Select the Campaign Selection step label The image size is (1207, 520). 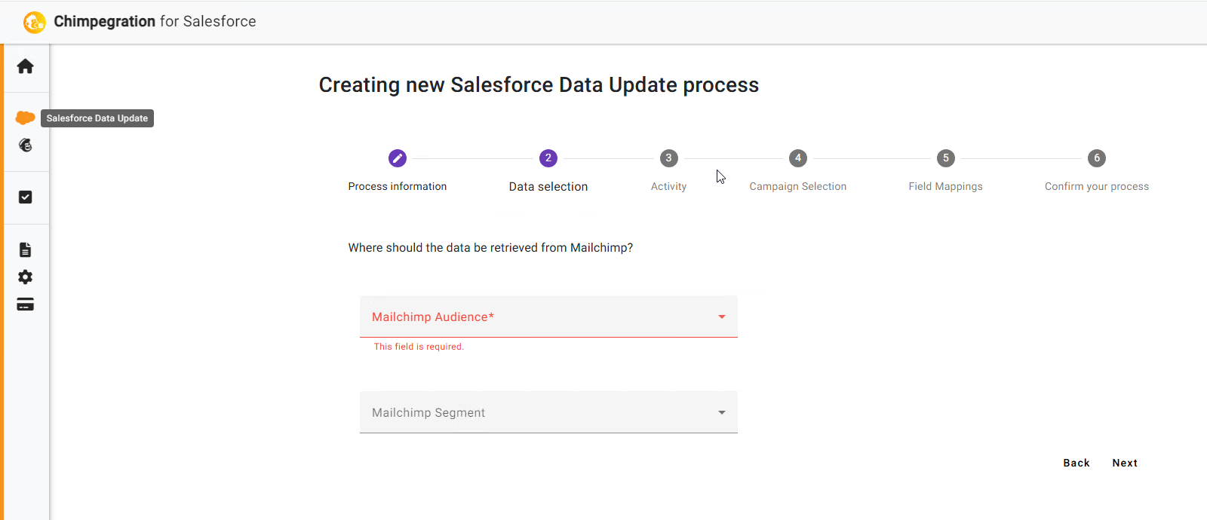(798, 186)
